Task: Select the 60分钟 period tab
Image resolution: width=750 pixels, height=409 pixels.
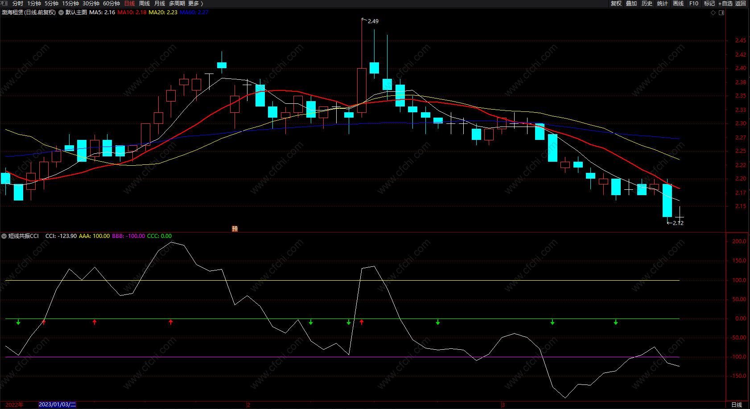Action: pyautogui.click(x=111, y=4)
